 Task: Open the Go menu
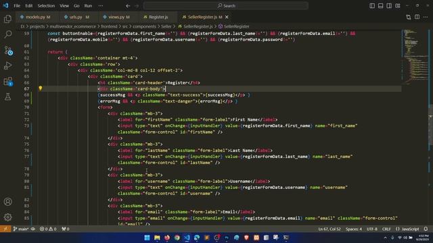76,6
